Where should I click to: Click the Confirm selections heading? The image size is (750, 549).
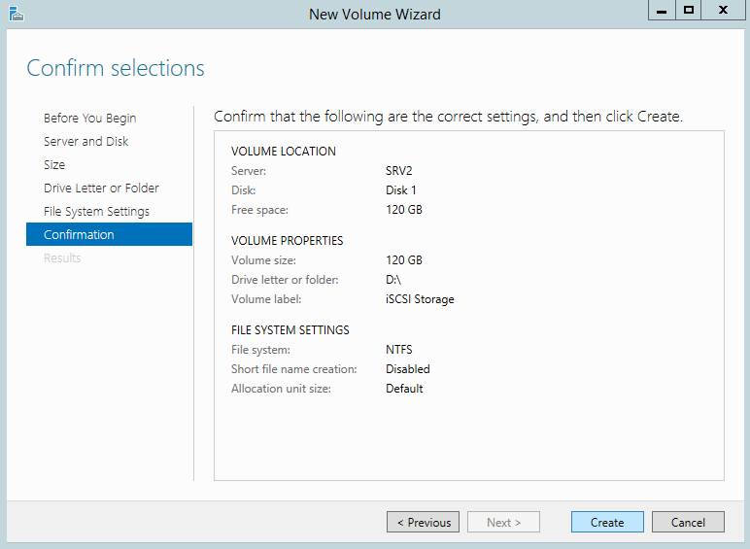[116, 68]
